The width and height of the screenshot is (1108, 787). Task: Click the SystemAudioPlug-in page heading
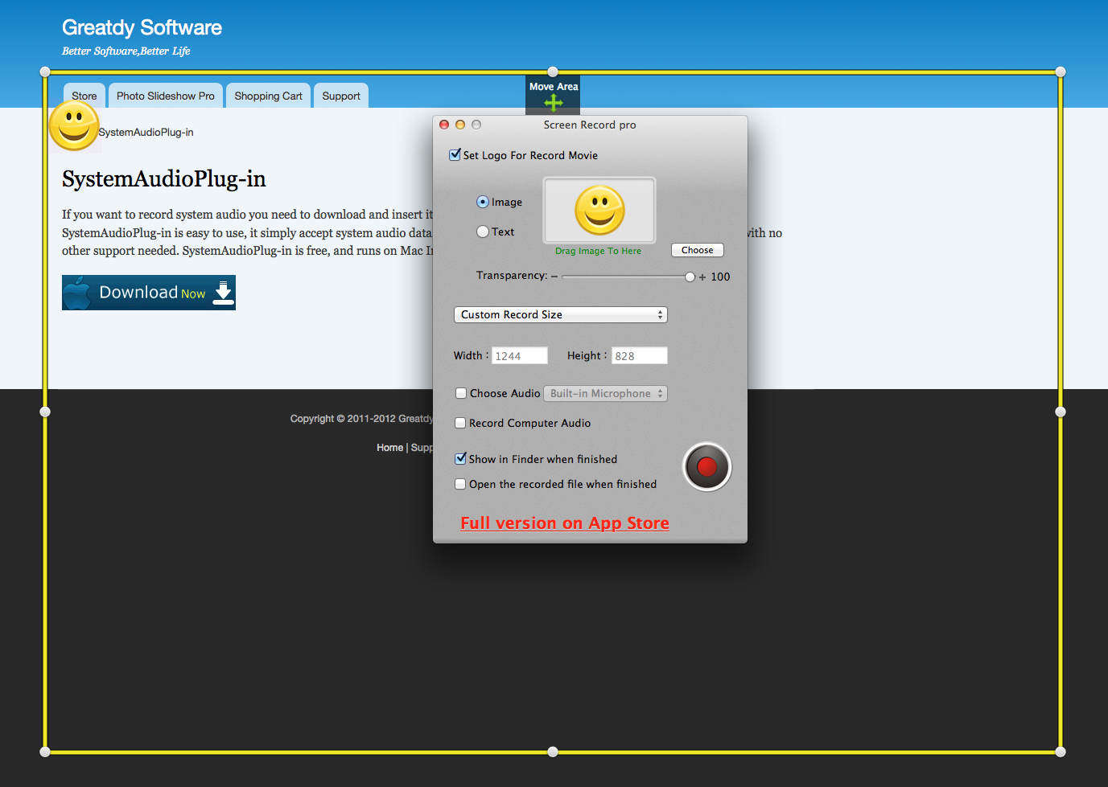click(x=164, y=178)
